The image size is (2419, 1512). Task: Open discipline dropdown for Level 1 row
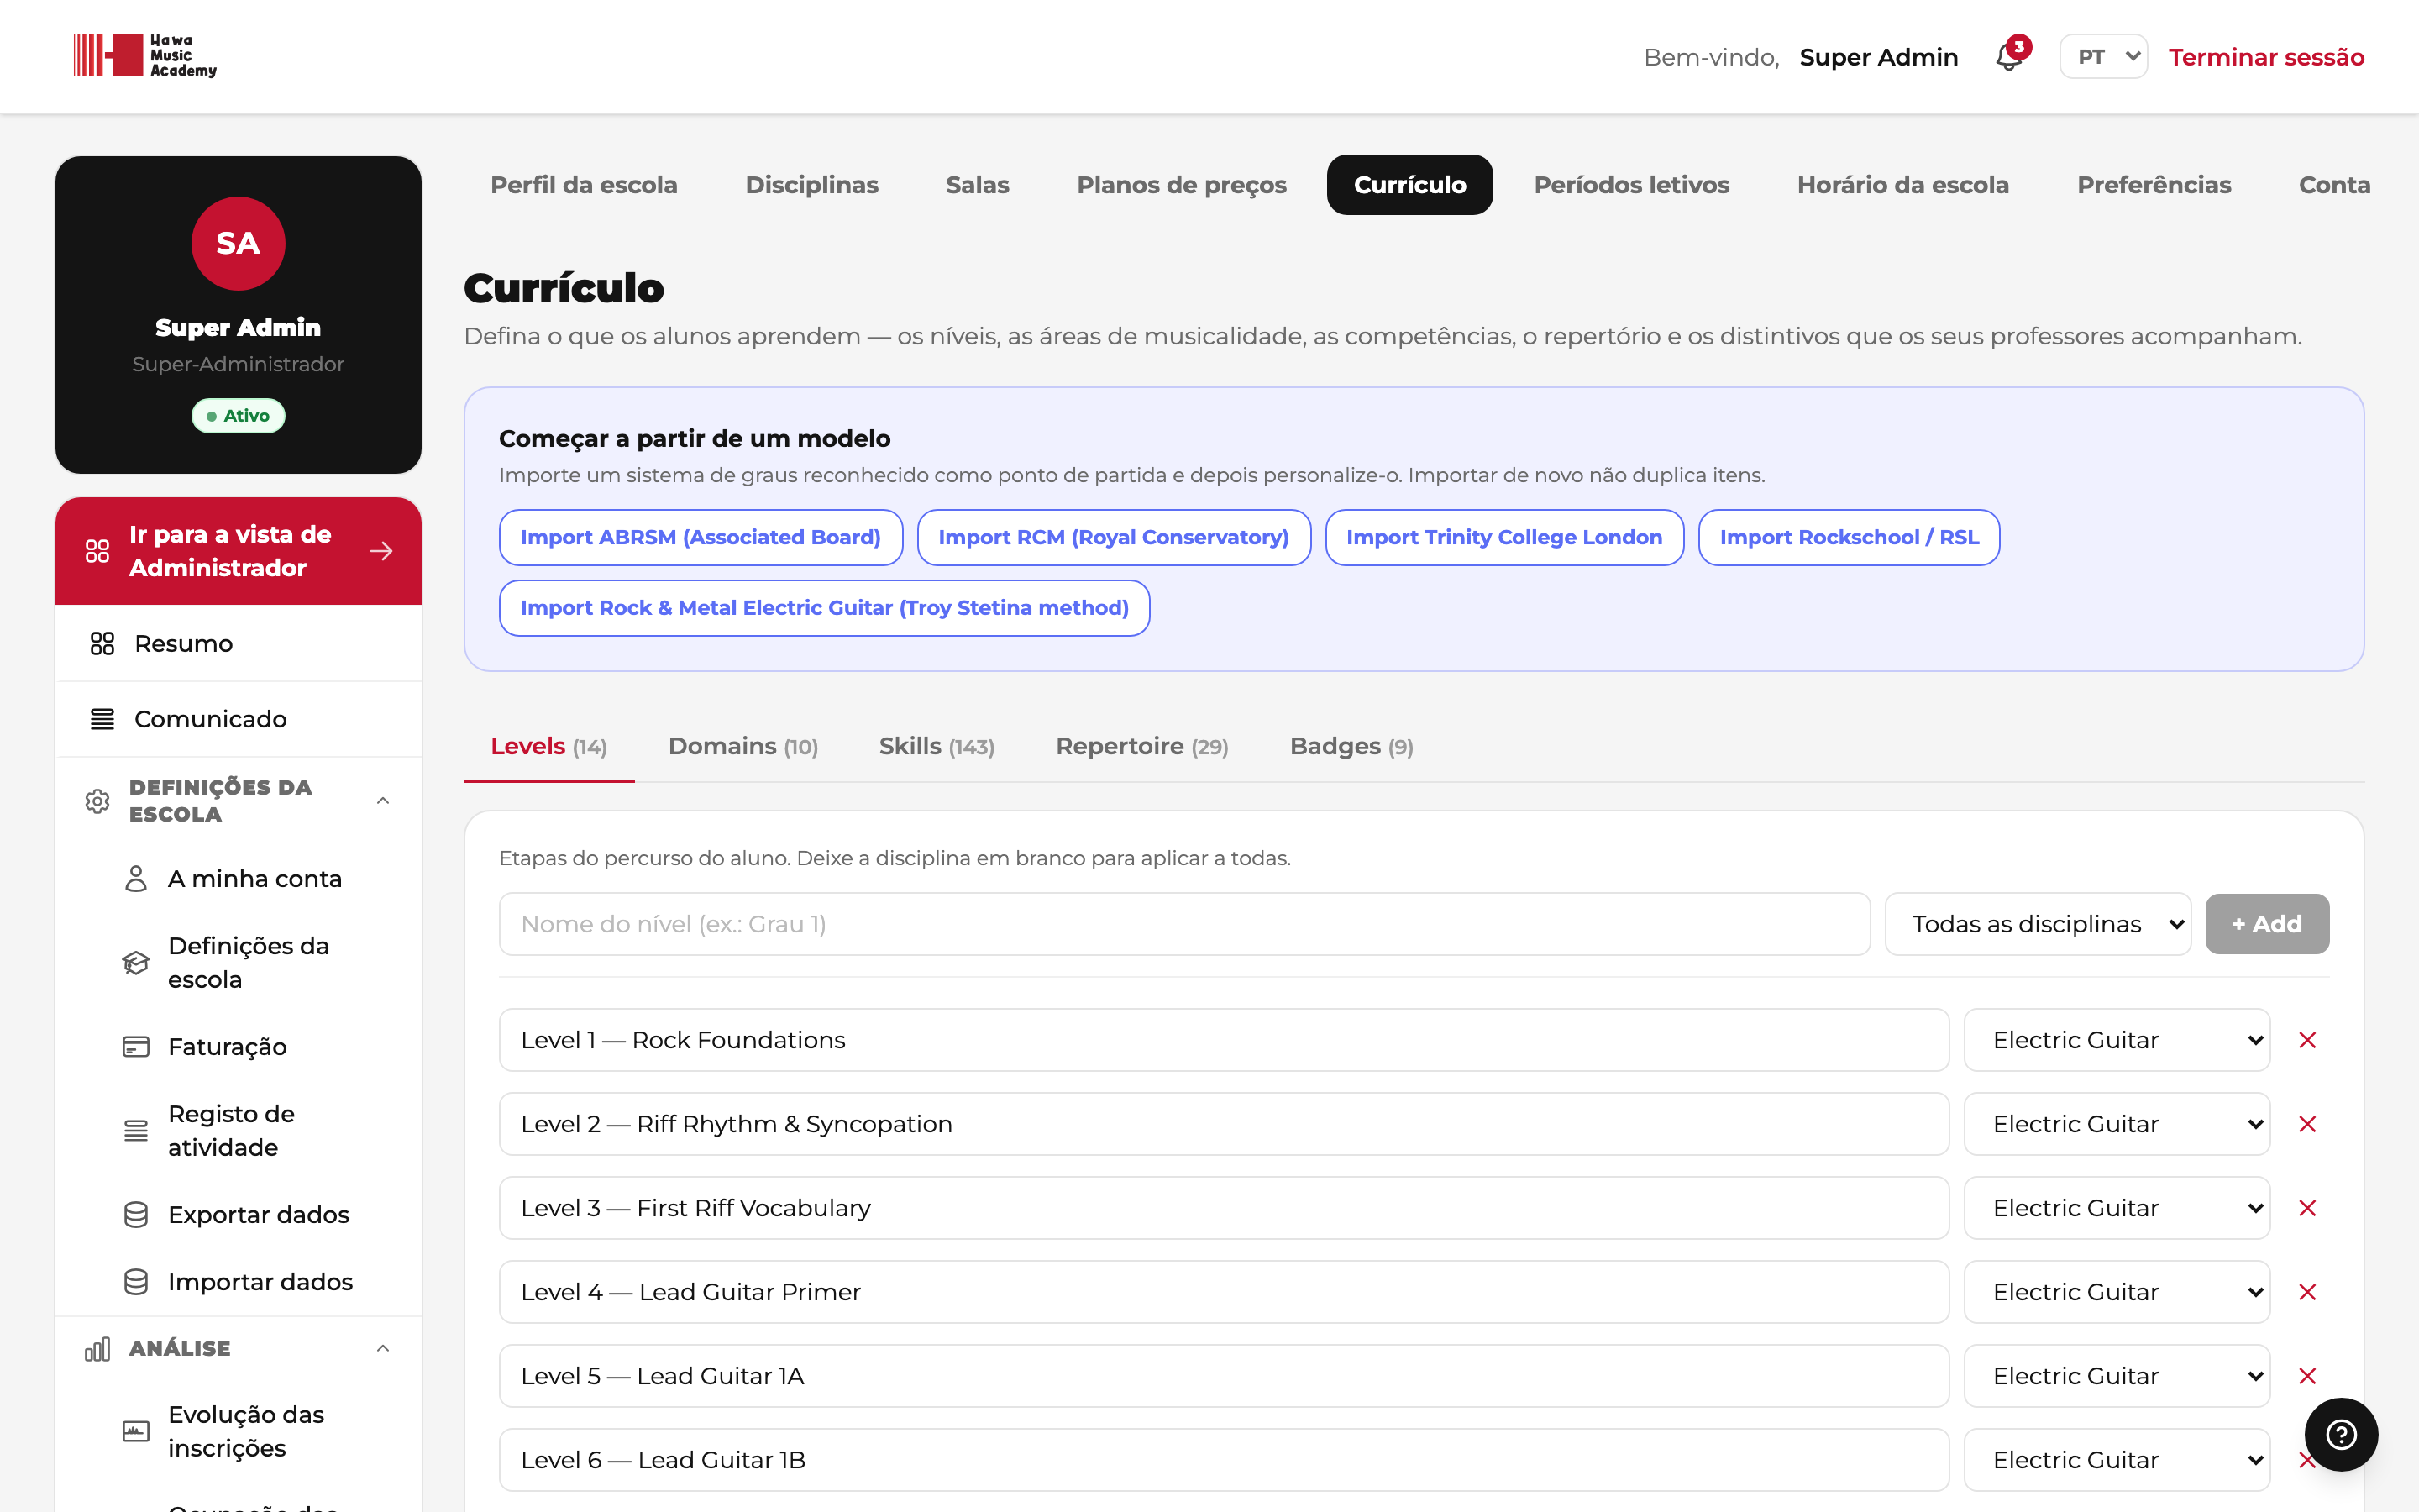click(2116, 1040)
